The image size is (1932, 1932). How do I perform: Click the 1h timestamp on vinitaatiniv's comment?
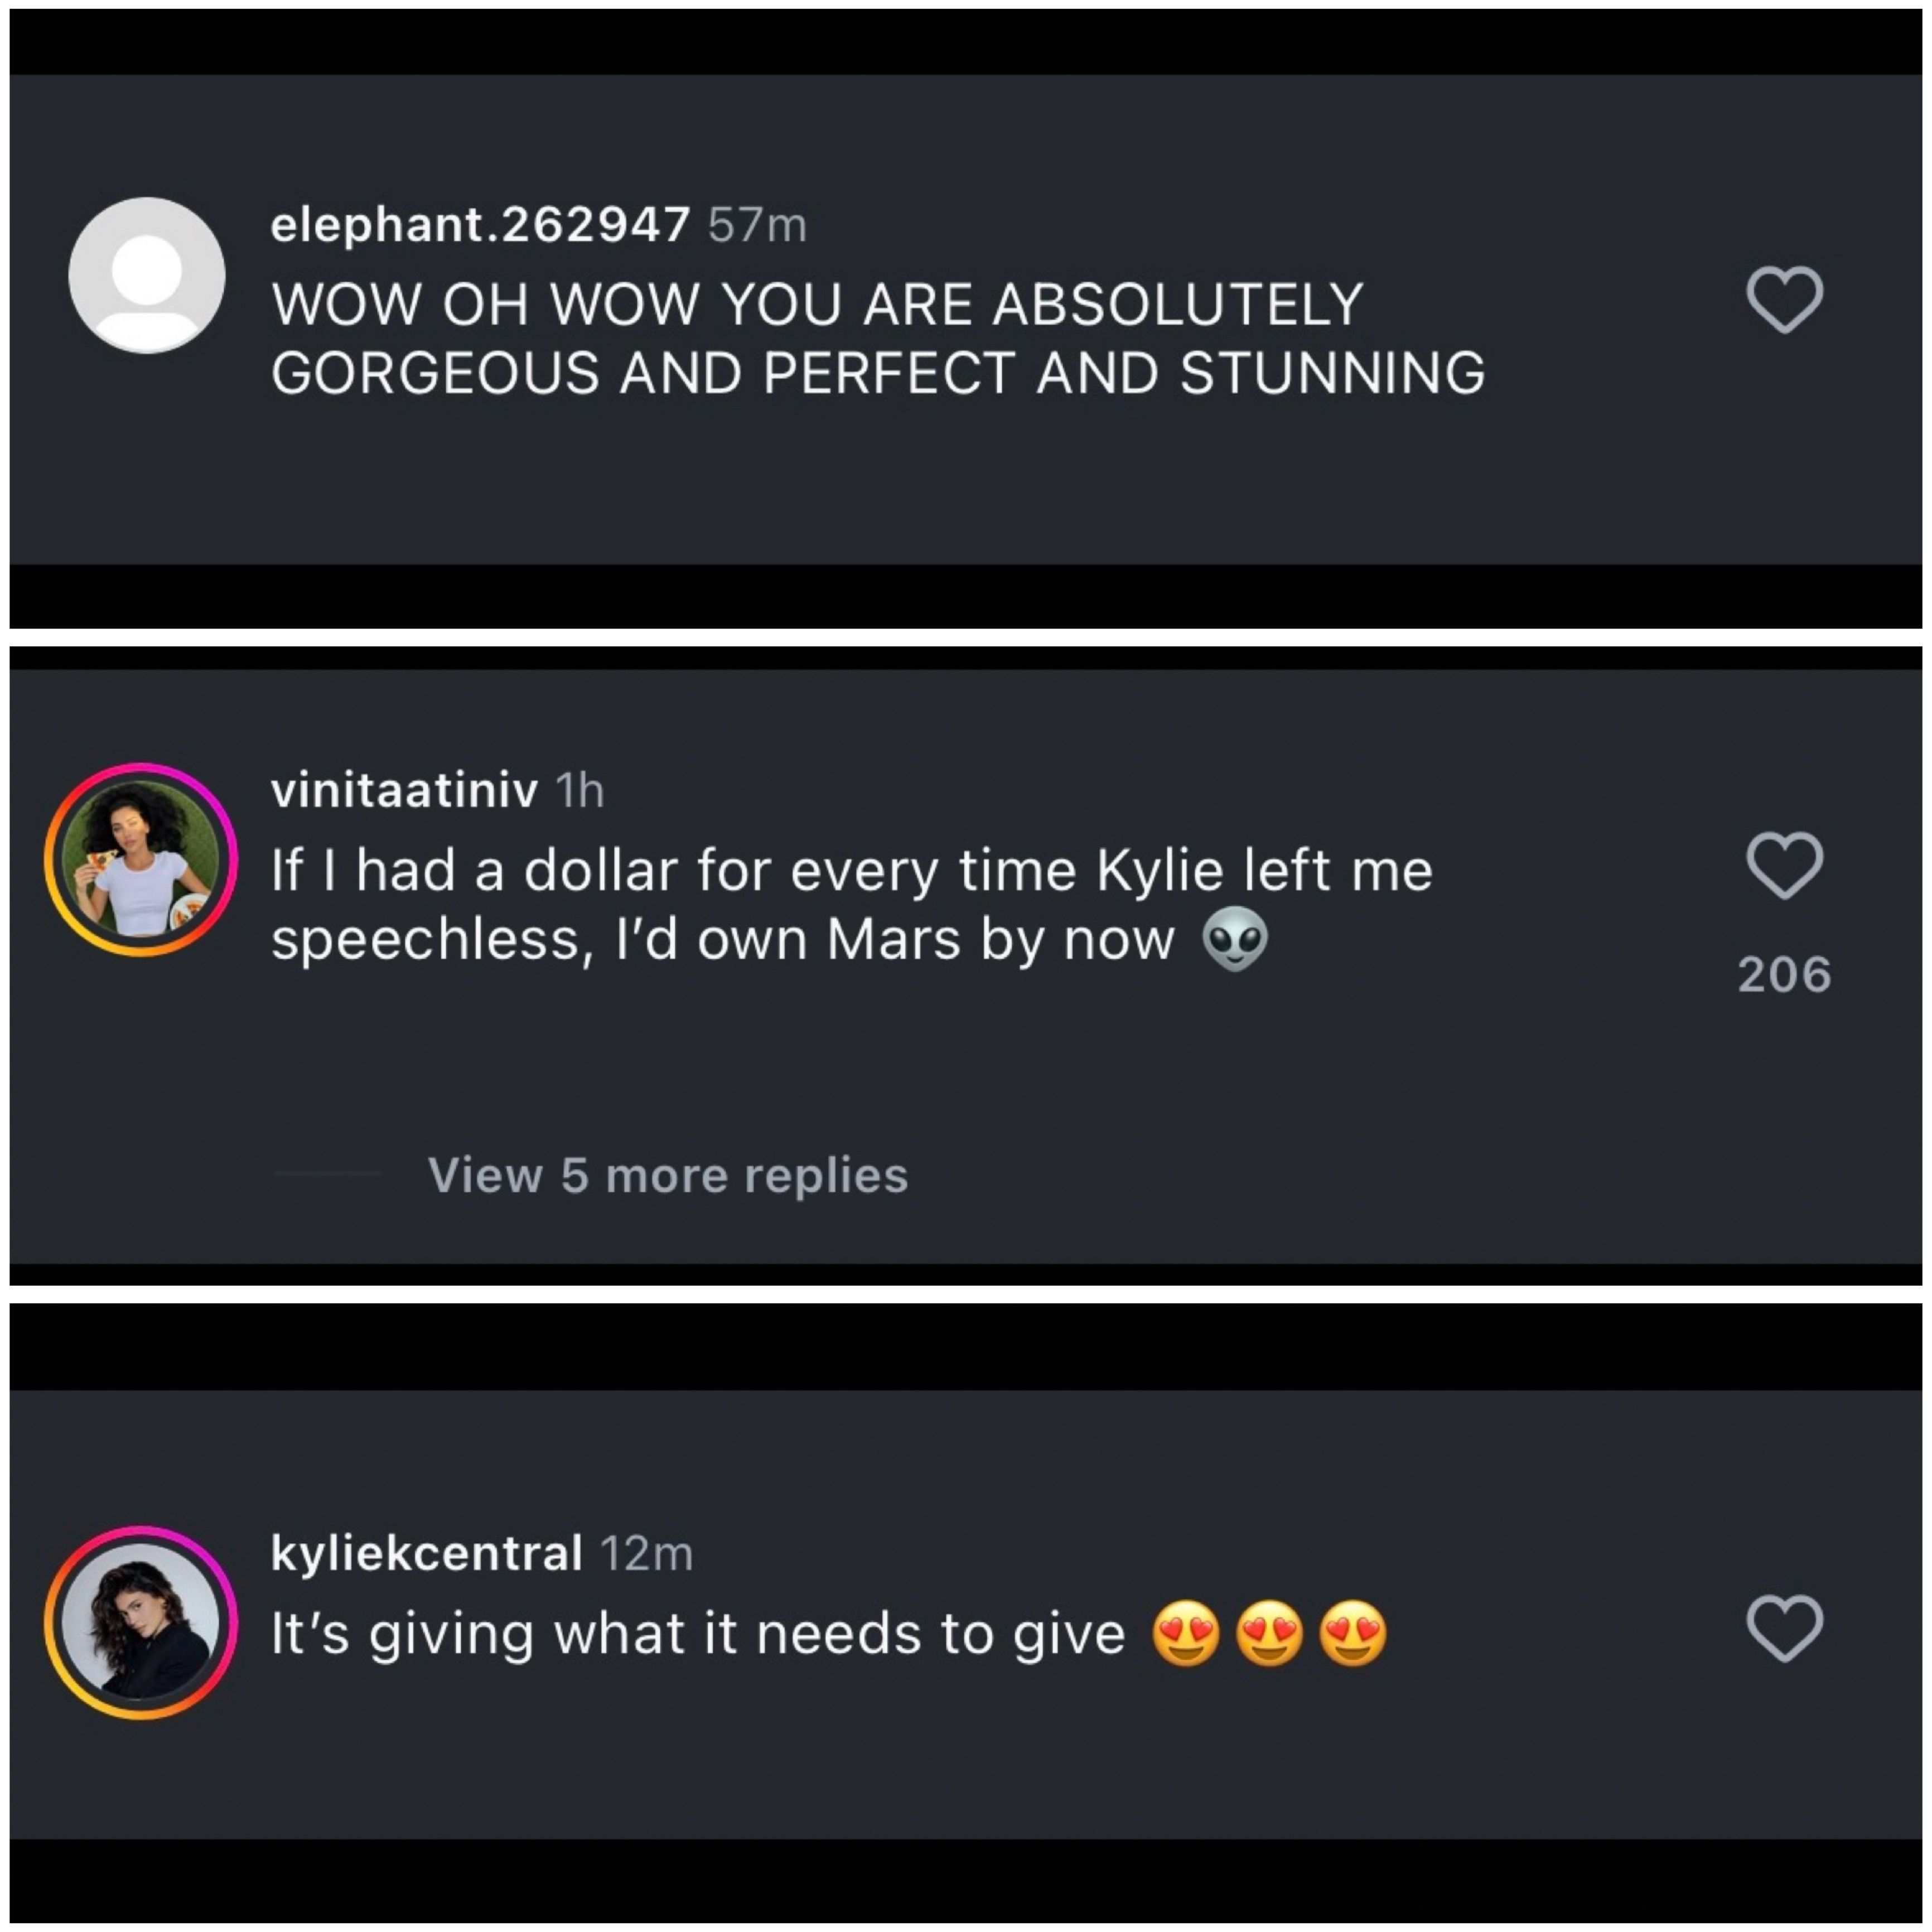(580, 792)
